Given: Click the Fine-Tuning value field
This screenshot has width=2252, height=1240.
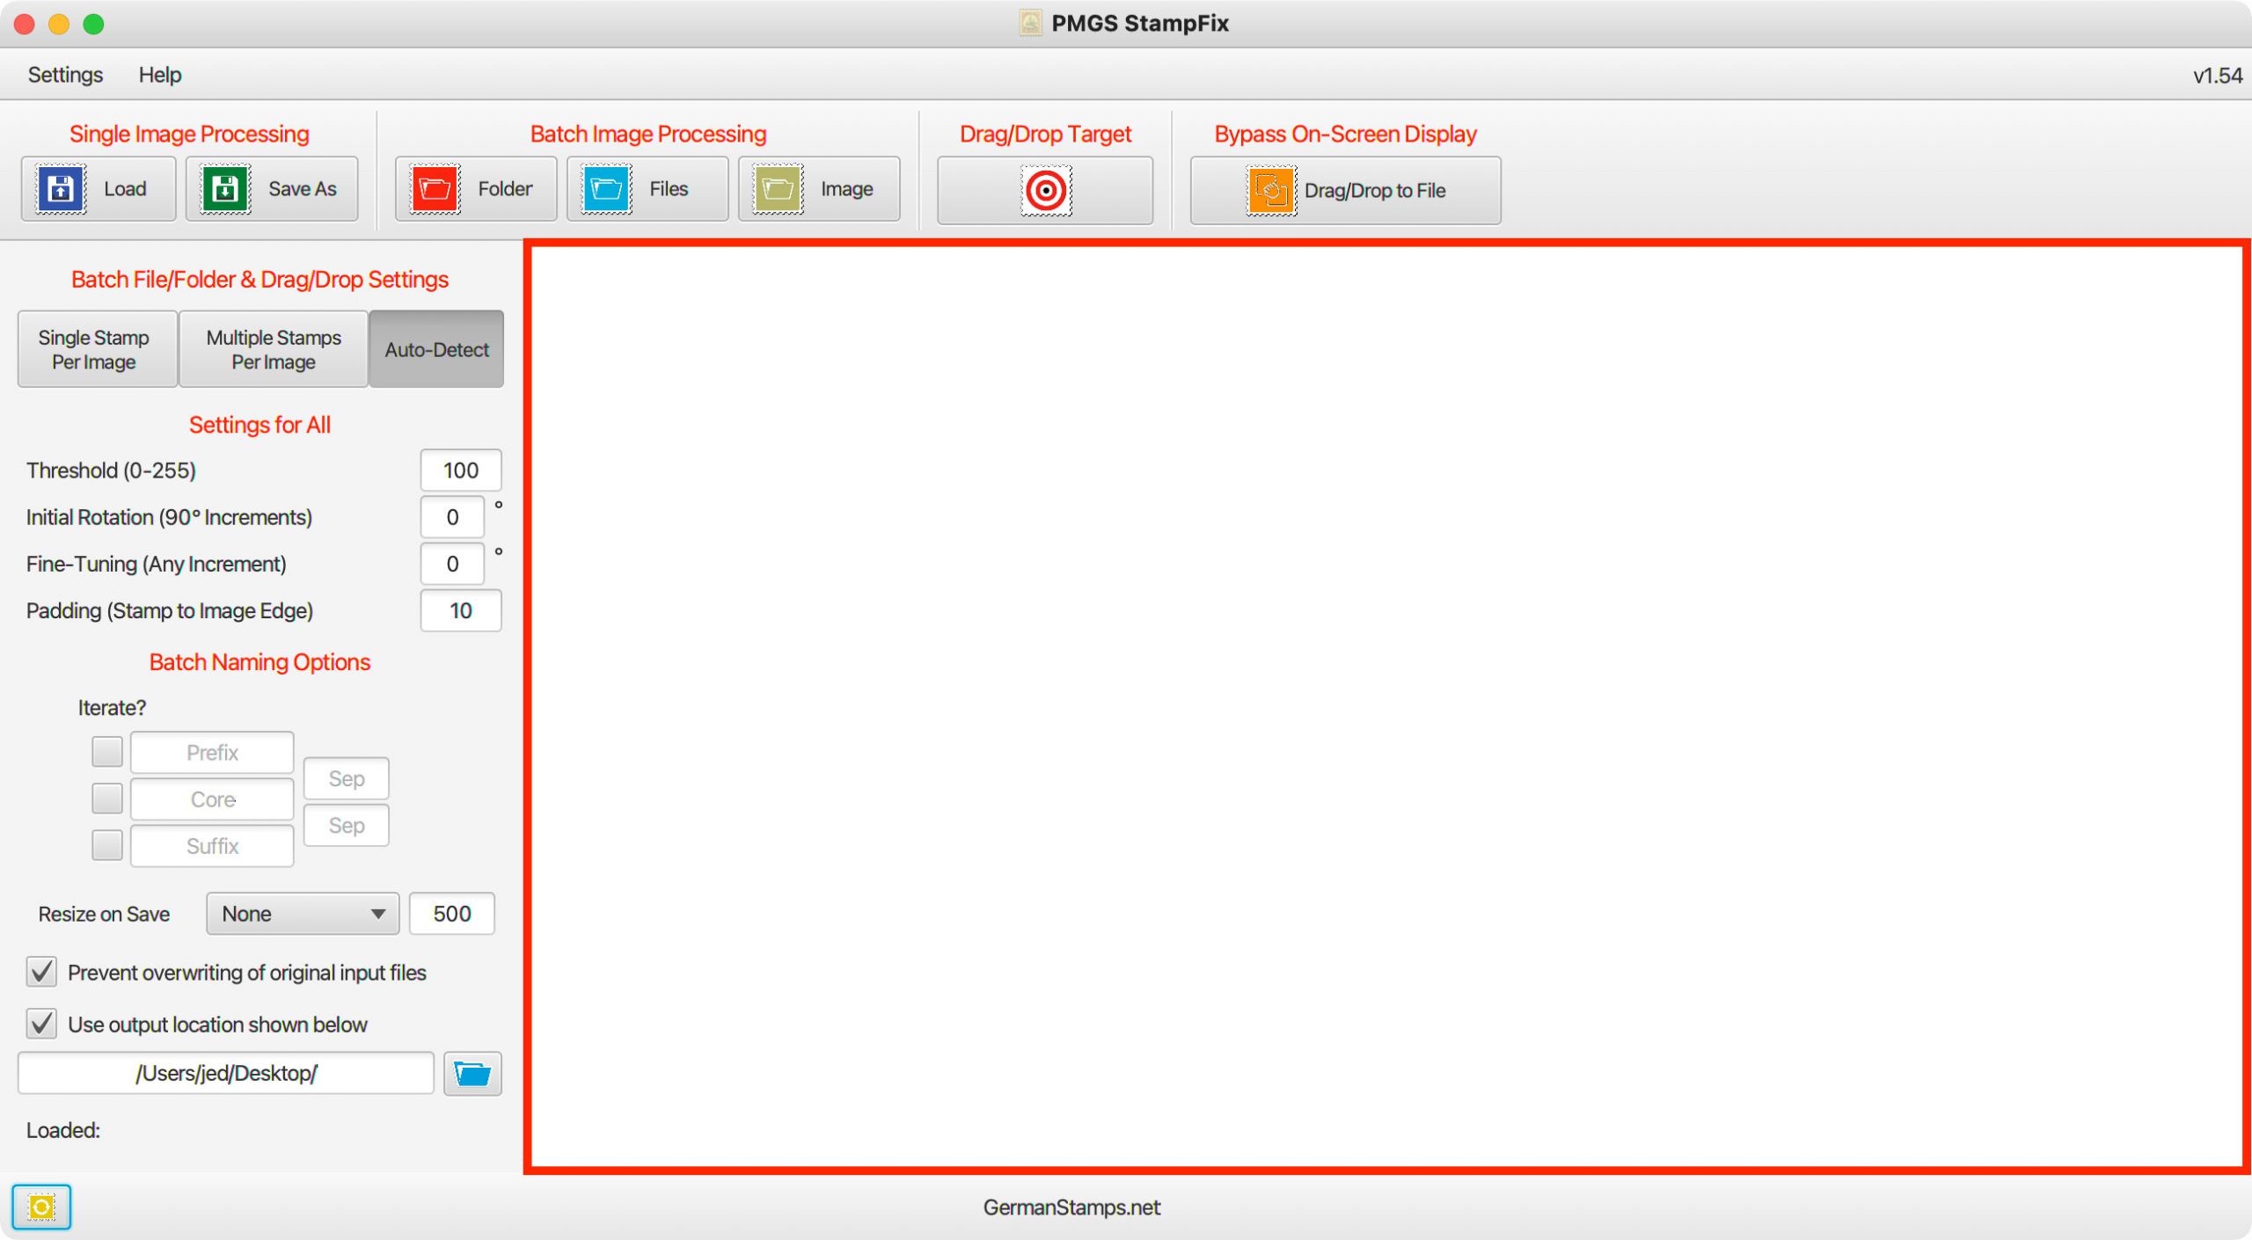Looking at the screenshot, I should tap(452, 564).
